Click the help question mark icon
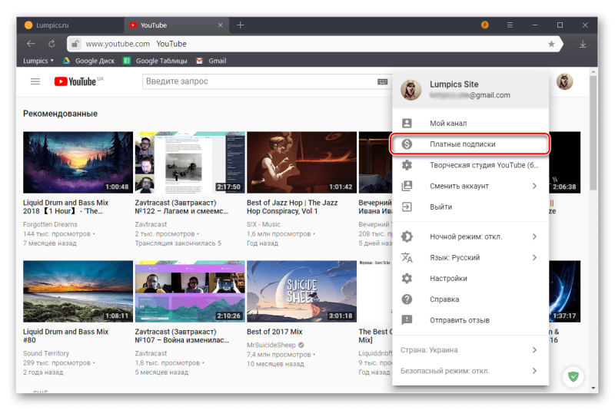615x410 pixels. point(407,299)
